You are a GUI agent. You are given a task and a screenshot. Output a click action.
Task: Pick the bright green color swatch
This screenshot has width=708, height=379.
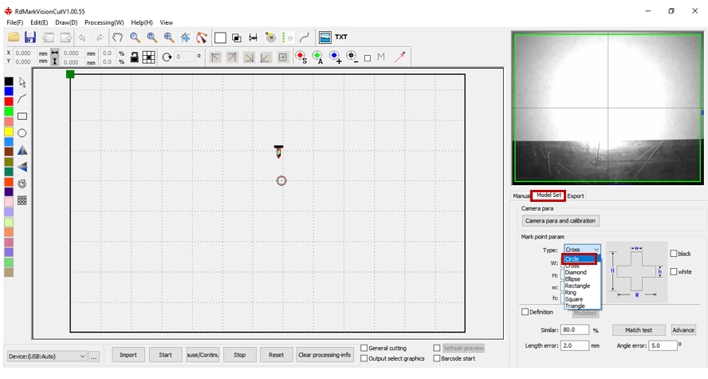pos(9,111)
